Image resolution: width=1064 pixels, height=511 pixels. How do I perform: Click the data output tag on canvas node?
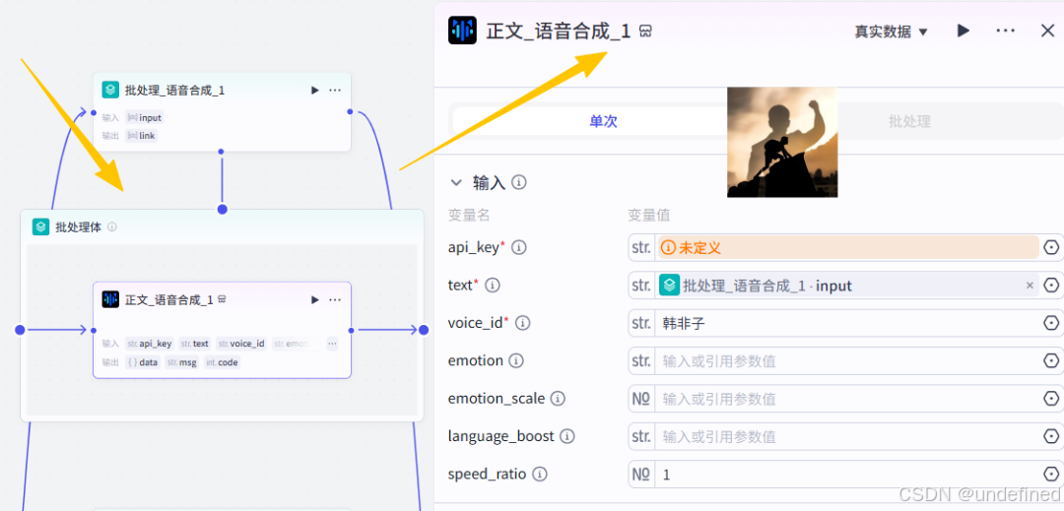pos(143,362)
